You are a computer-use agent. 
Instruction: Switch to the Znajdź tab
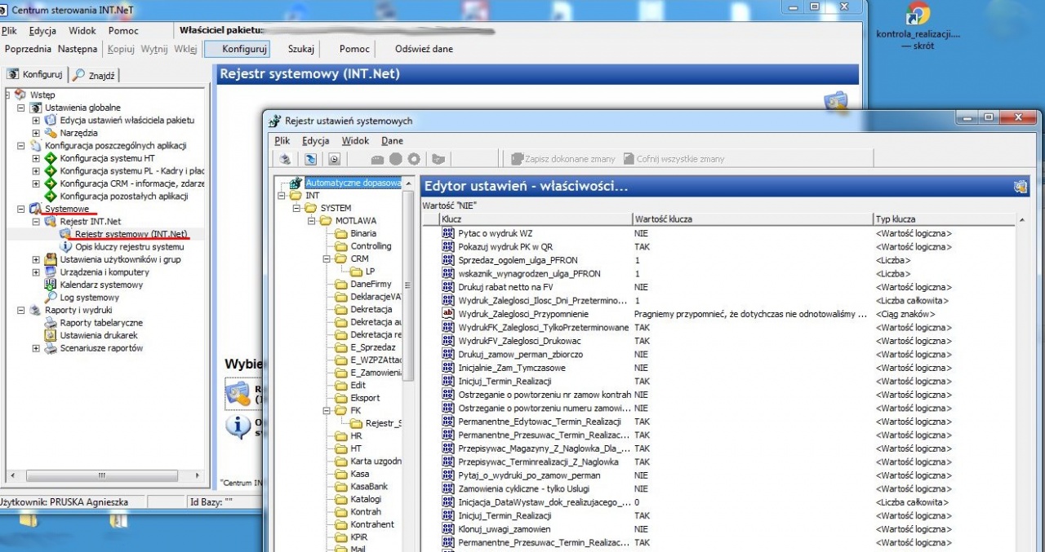[96, 75]
